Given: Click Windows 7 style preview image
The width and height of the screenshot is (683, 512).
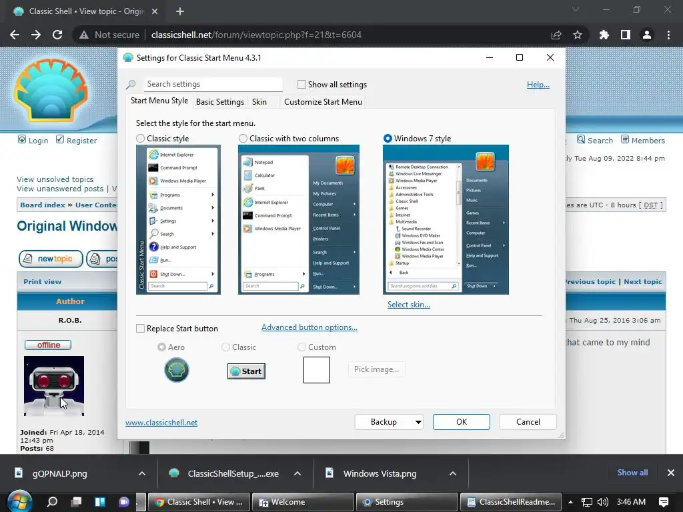Looking at the screenshot, I should (446, 219).
